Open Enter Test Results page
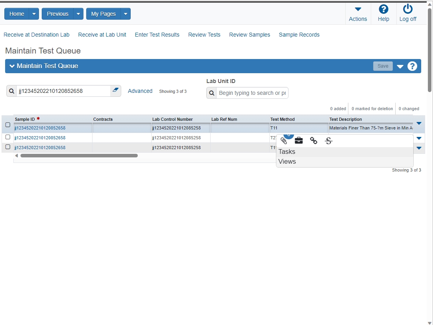This screenshot has height=325, width=433. (x=157, y=35)
